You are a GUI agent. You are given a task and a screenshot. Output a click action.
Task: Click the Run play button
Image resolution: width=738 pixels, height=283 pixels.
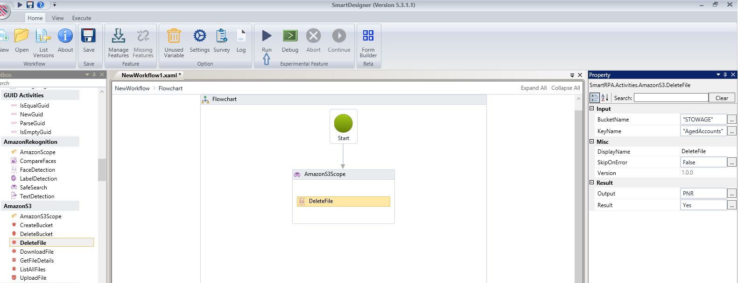267,36
